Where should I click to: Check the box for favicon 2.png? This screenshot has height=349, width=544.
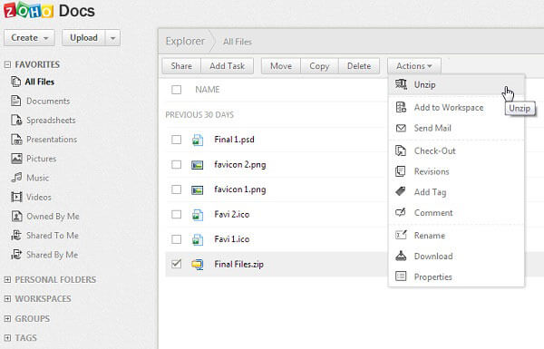click(176, 164)
